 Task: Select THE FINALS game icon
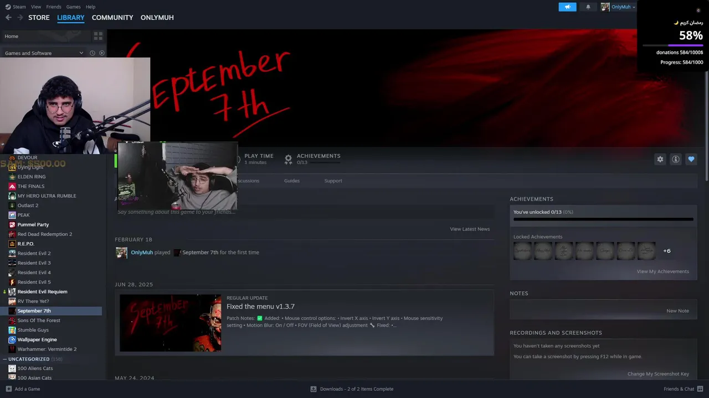coord(12,186)
